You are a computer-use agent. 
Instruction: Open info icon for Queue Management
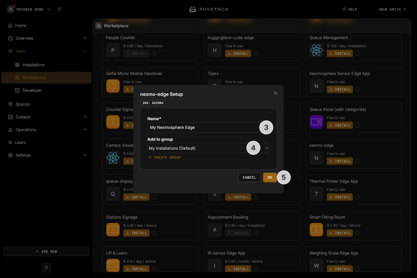coord(358,53)
